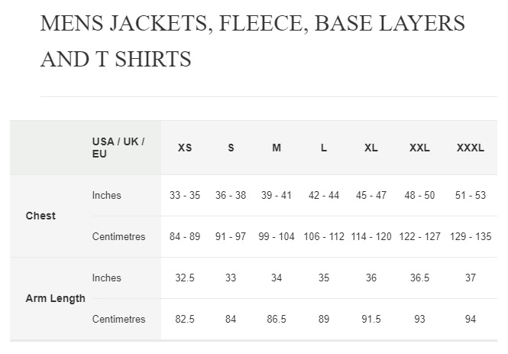Viewport: 508px width, 354px height.
Task: Click the chest inches value 48 - 50
Action: pyautogui.click(x=419, y=195)
